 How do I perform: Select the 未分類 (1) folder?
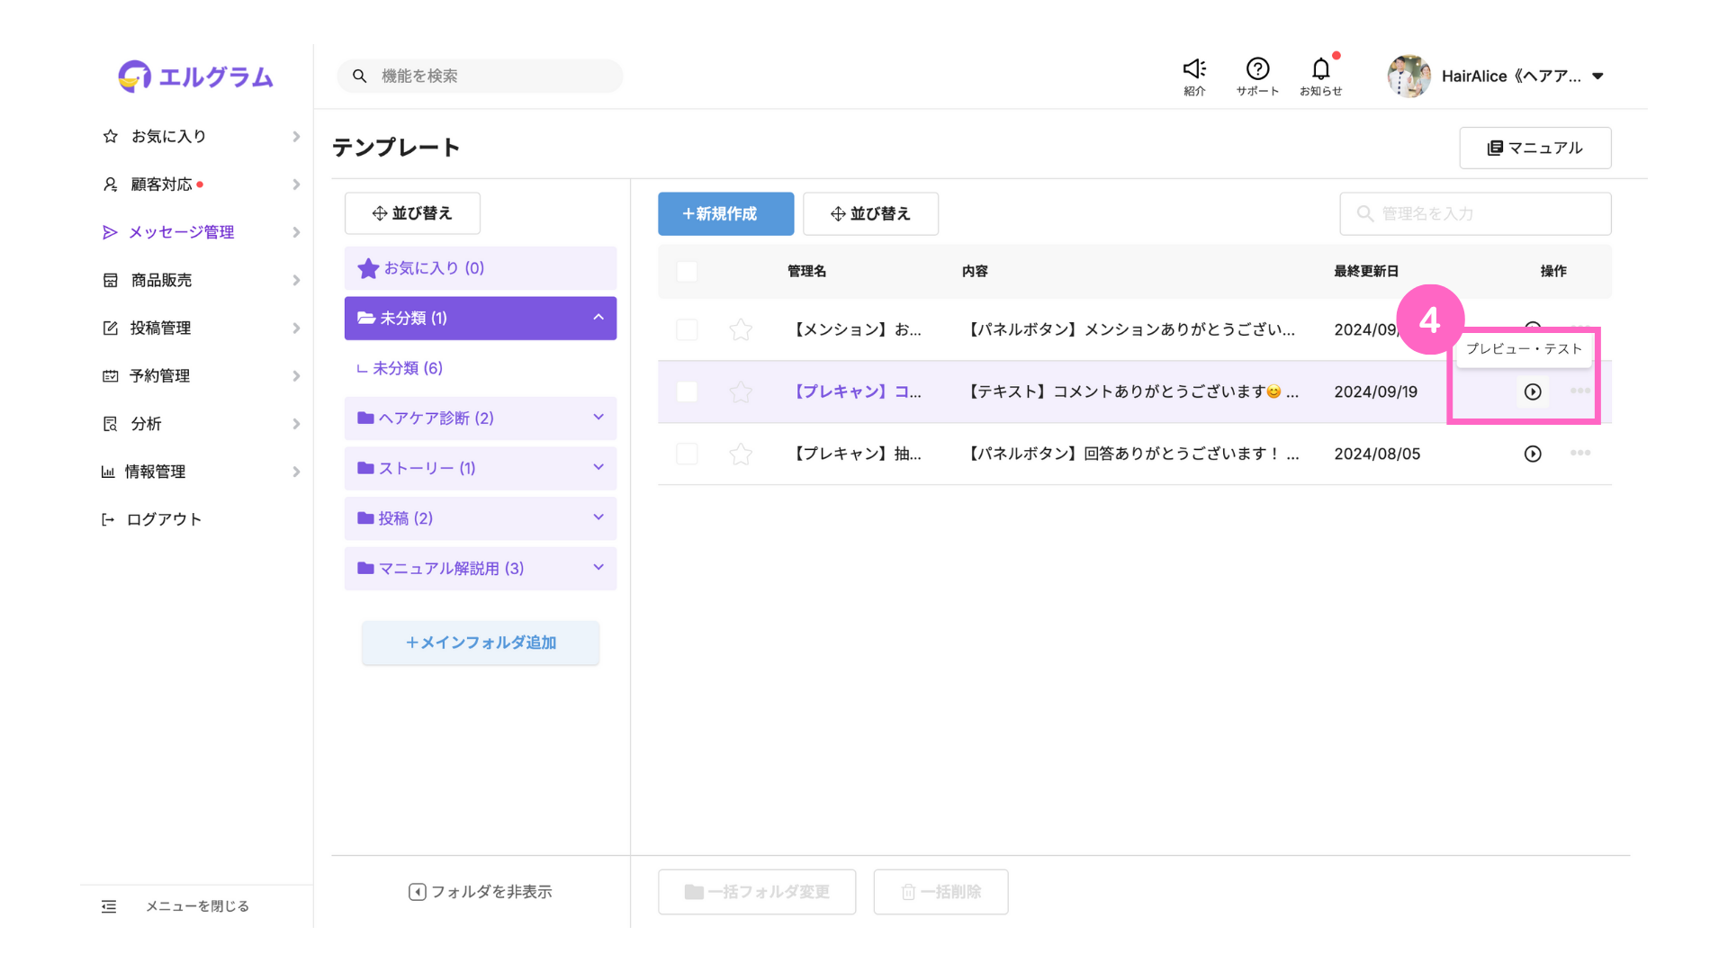tap(481, 318)
